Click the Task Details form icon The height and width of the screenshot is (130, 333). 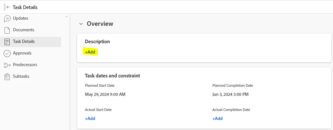click(7, 42)
